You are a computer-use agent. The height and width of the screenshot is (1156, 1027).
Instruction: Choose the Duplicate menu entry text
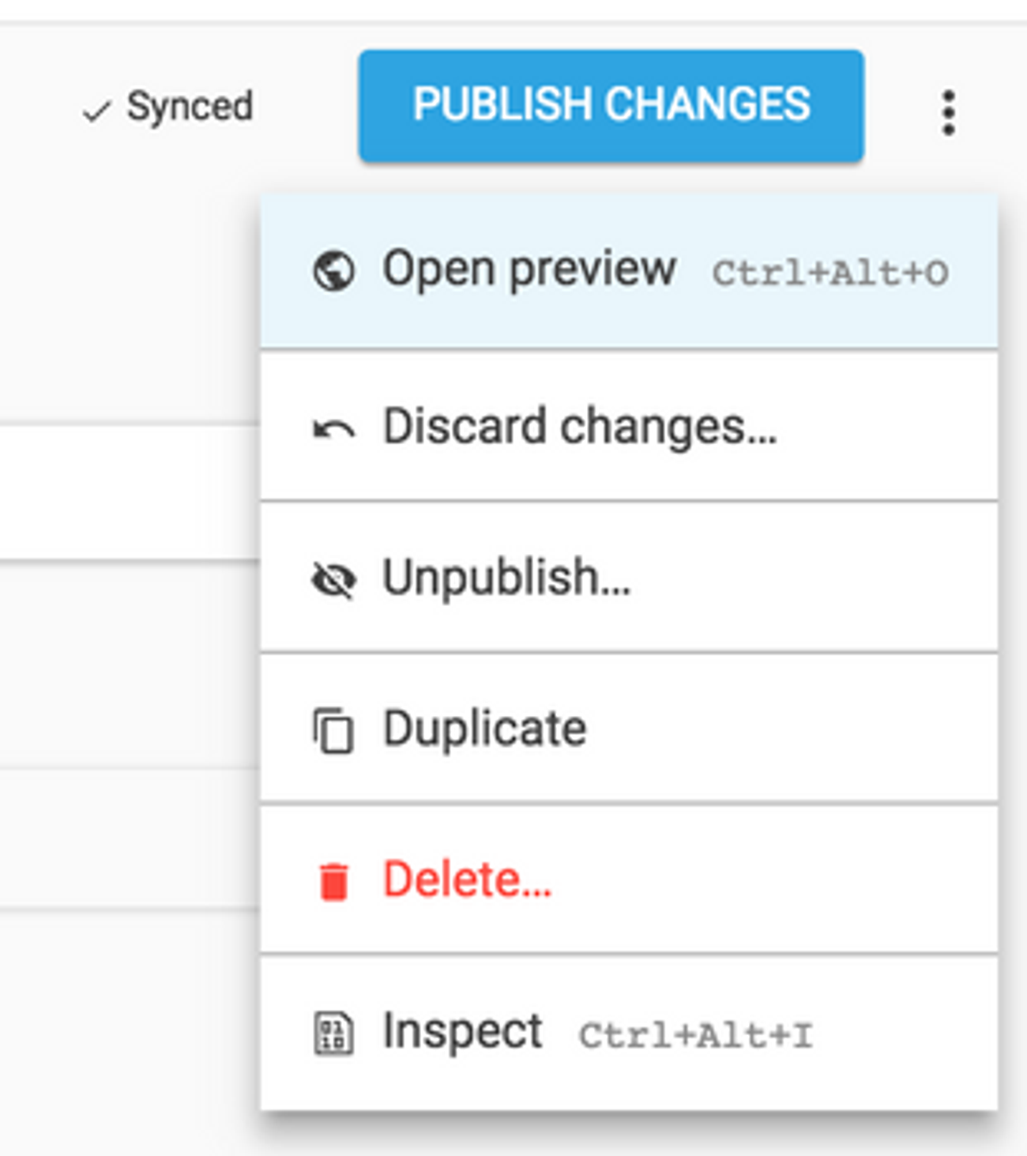[x=484, y=728]
